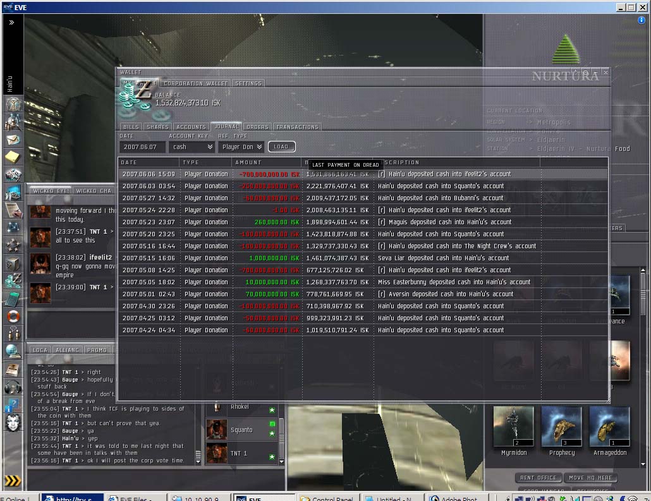The width and height of the screenshot is (651, 501).
Task: Click the date field 2007.06.07
Action: click(142, 147)
